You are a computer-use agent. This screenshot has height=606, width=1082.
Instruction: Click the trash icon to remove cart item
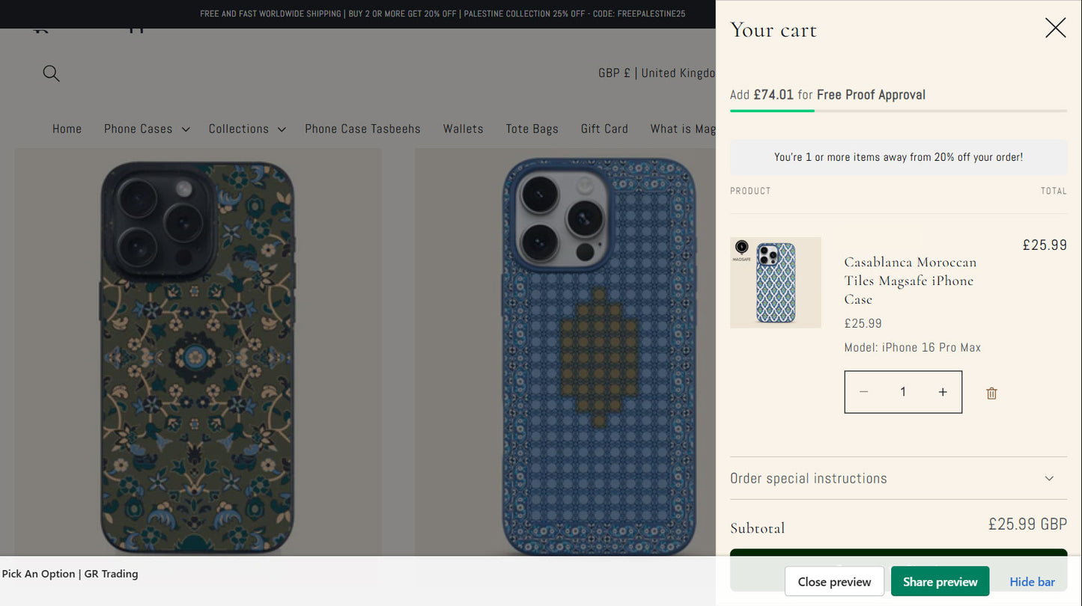pos(991,392)
